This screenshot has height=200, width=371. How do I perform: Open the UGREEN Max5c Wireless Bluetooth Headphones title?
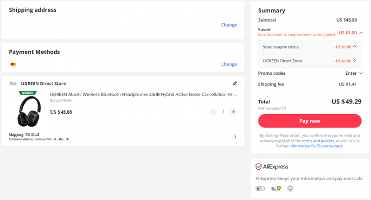click(143, 95)
